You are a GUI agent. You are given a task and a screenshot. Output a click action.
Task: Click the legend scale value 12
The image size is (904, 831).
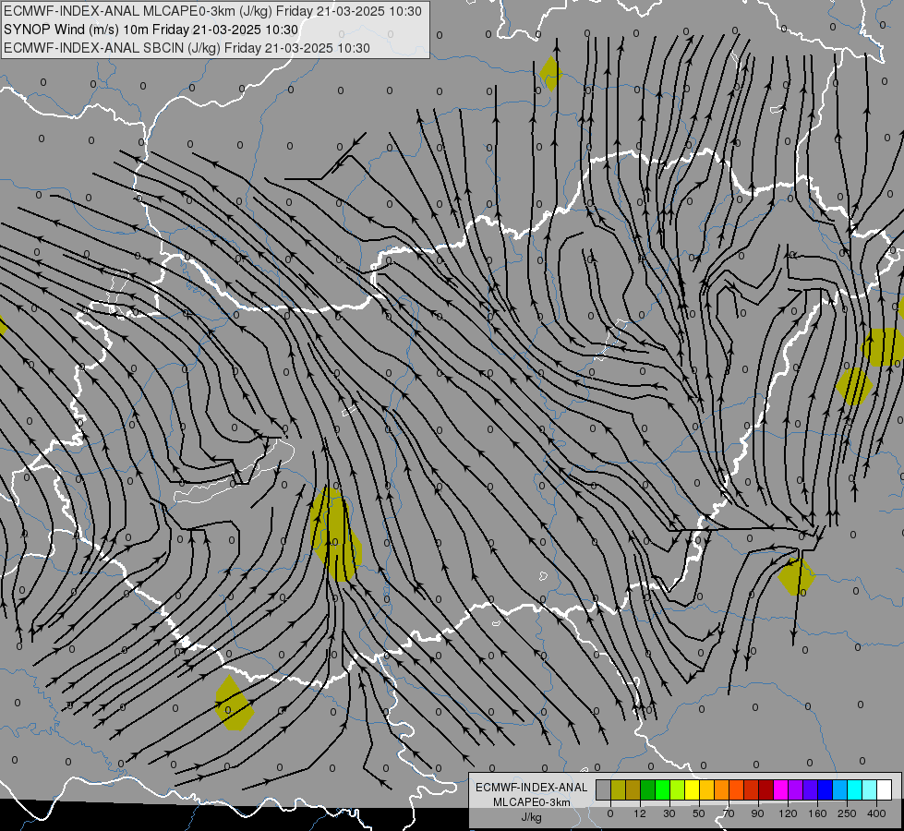pos(640,813)
